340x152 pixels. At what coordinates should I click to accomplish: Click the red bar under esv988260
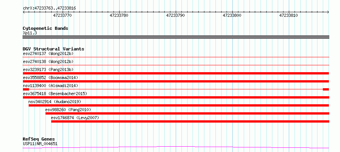pyautogui.click(x=187, y=113)
